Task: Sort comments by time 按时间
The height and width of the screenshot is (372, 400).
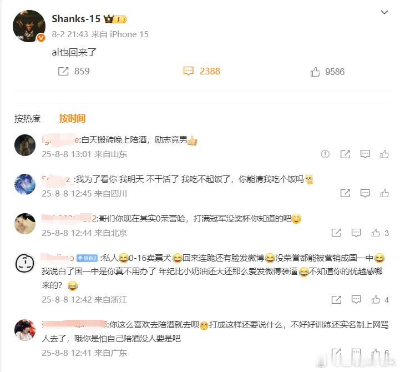Action: [73, 118]
